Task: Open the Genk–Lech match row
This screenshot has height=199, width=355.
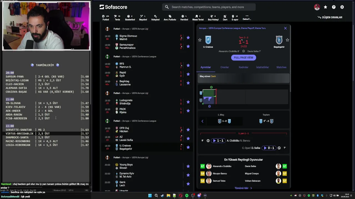Action: pos(147,184)
